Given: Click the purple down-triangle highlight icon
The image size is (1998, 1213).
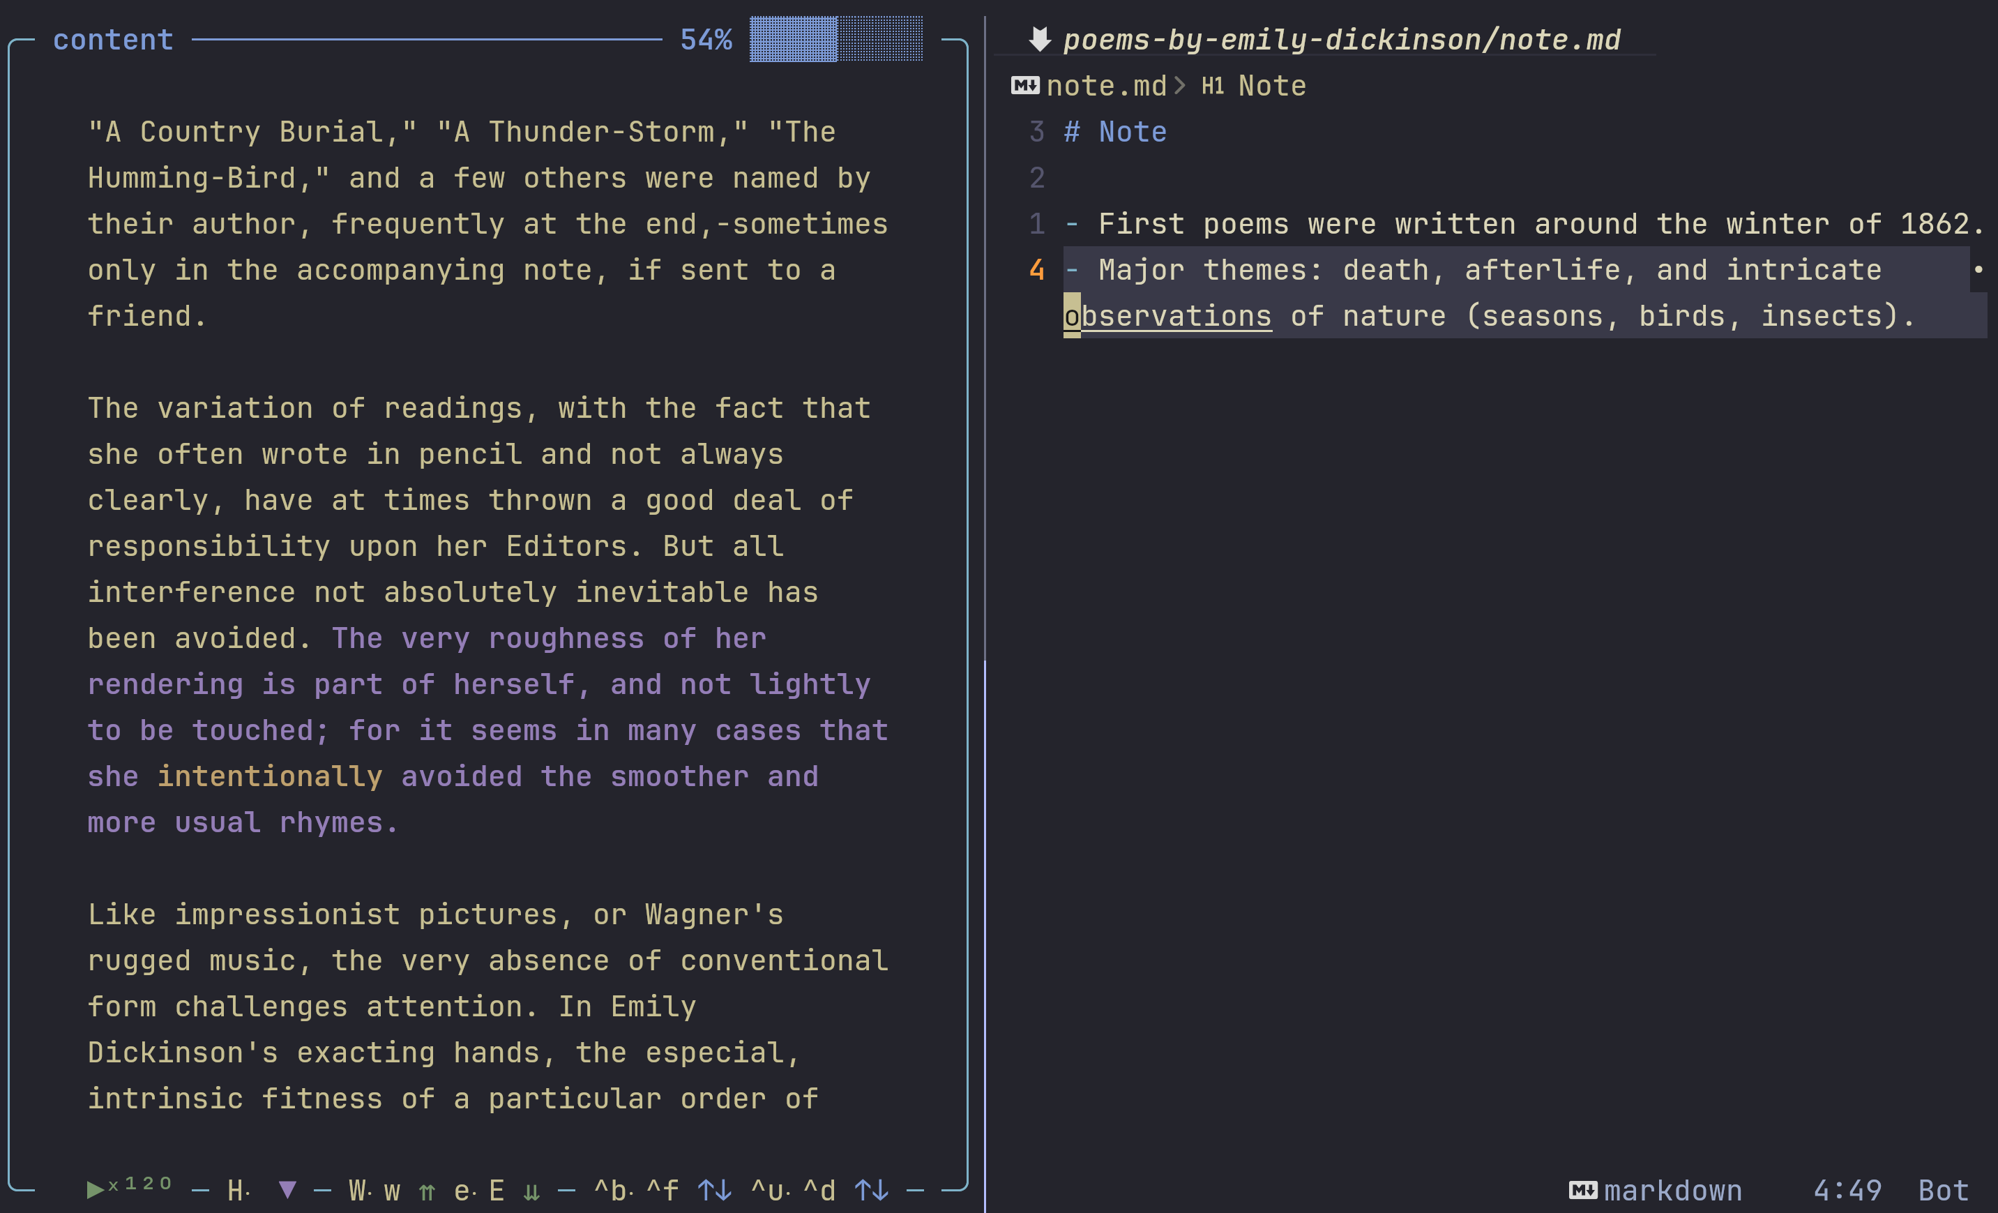Looking at the screenshot, I should (x=287, y=1189).
